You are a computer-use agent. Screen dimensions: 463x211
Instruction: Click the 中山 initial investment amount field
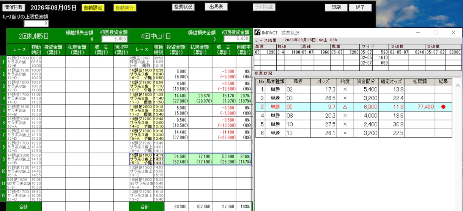[x=237, y=39]
